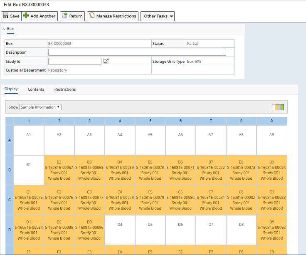
Task: Click the Return page icon
Action: (x=64, y=16)
